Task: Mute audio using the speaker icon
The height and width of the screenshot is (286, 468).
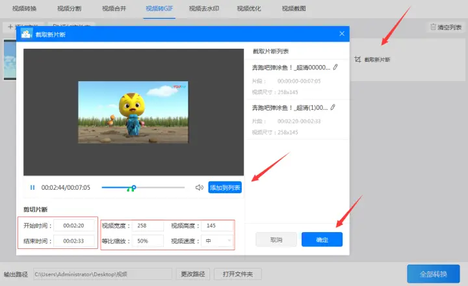Action: (x=199, y=187)
